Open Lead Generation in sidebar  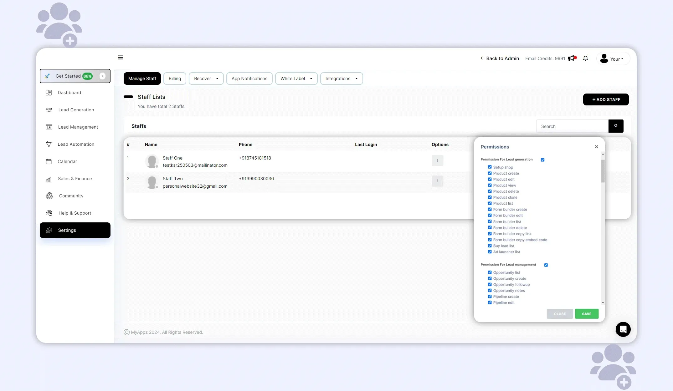75,110
